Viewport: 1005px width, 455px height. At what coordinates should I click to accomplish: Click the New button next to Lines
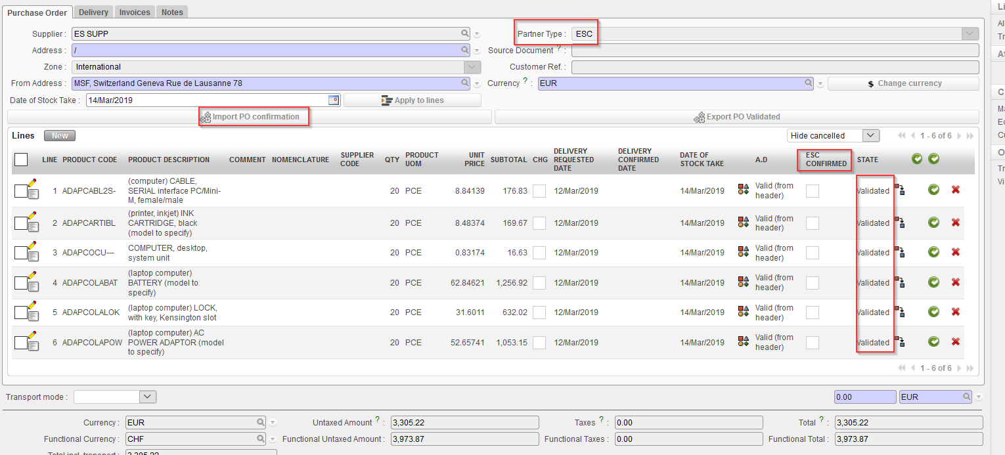60,136
